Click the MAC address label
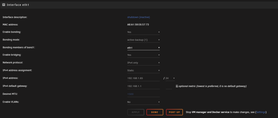 pos(11,25)
